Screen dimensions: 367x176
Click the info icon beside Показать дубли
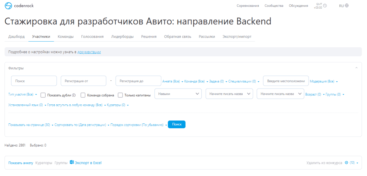pyautogui.click(x=74, y=95)
